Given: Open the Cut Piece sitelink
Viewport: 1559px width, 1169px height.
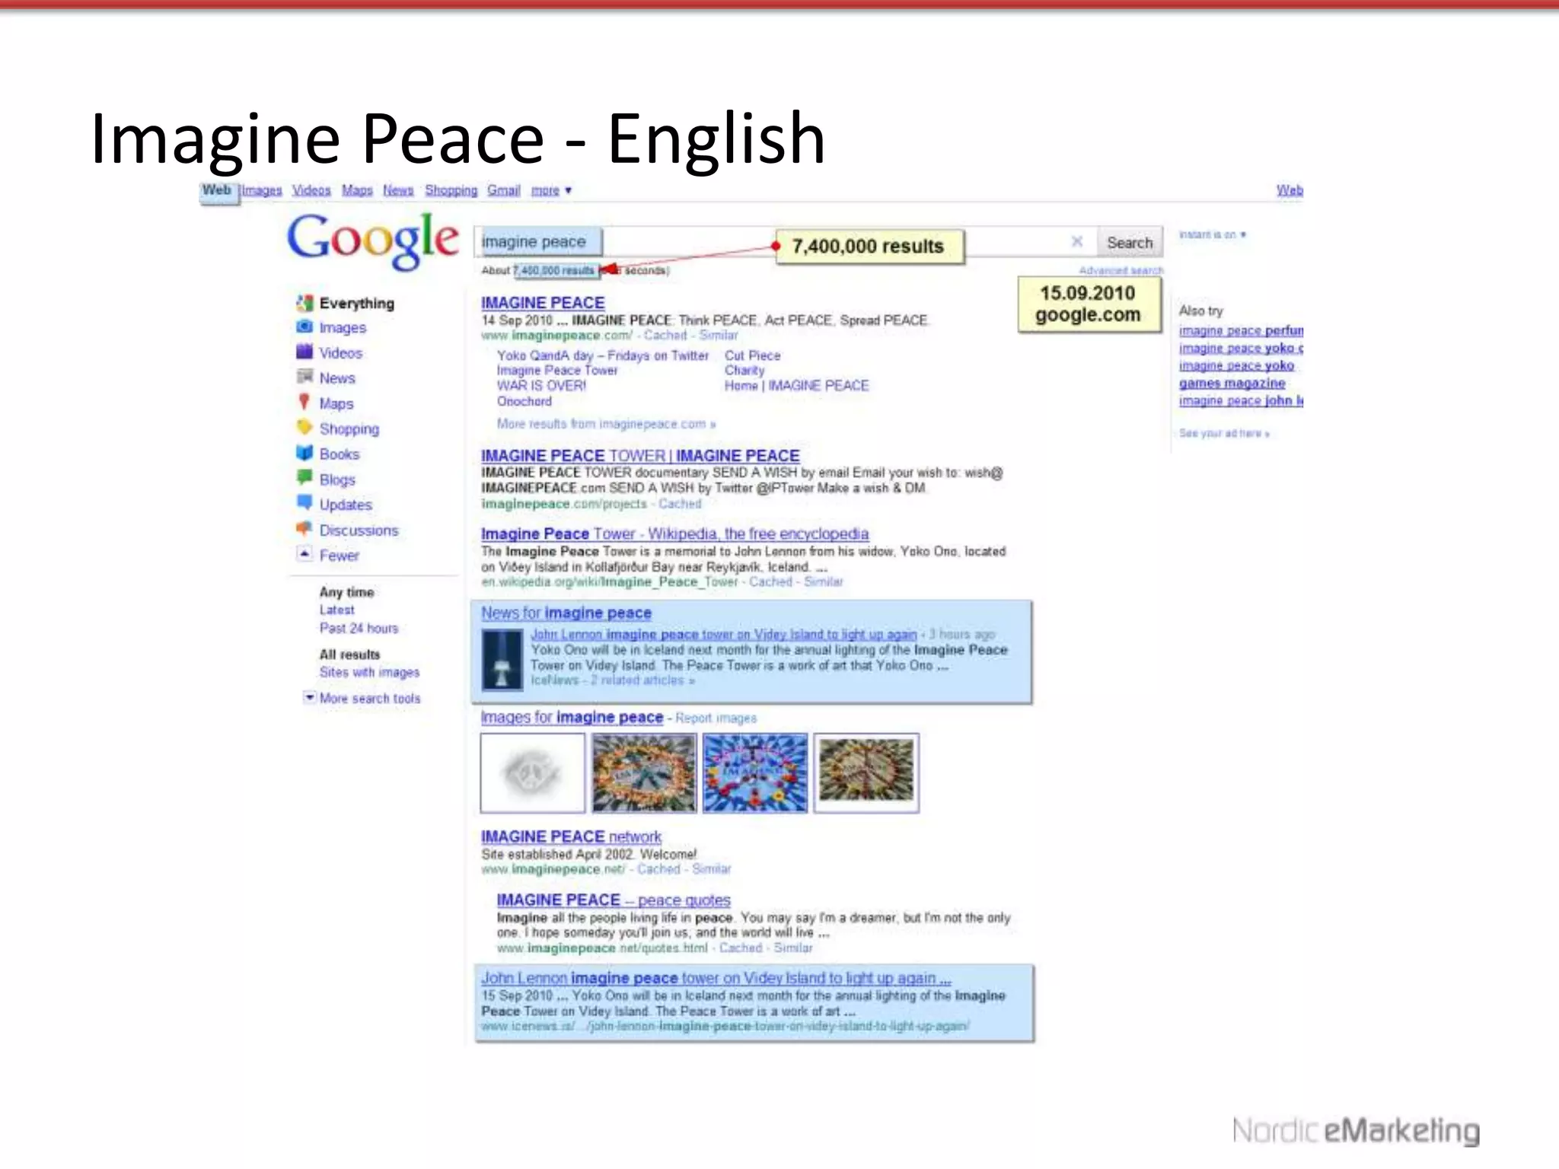Looking at the screenshot, I should (x=753, y=355).
